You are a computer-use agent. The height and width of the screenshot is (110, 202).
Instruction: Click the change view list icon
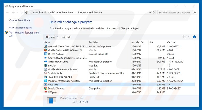click(184, 37)
